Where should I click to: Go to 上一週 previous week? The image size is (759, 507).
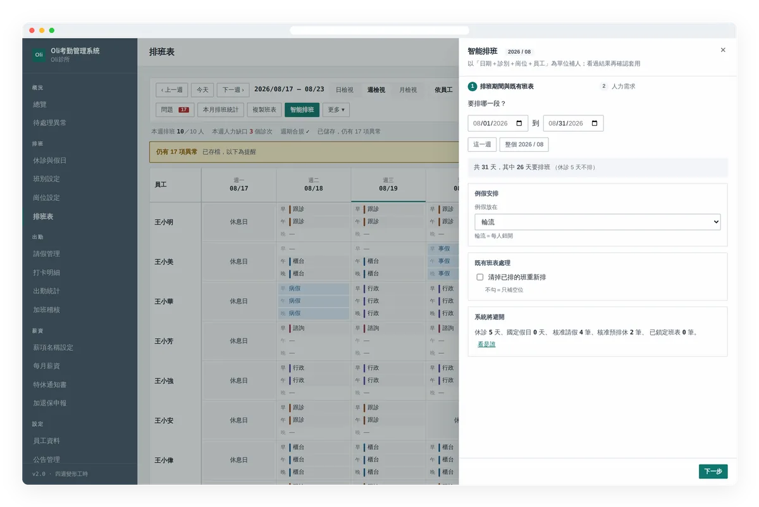click(x=171, y=90)
